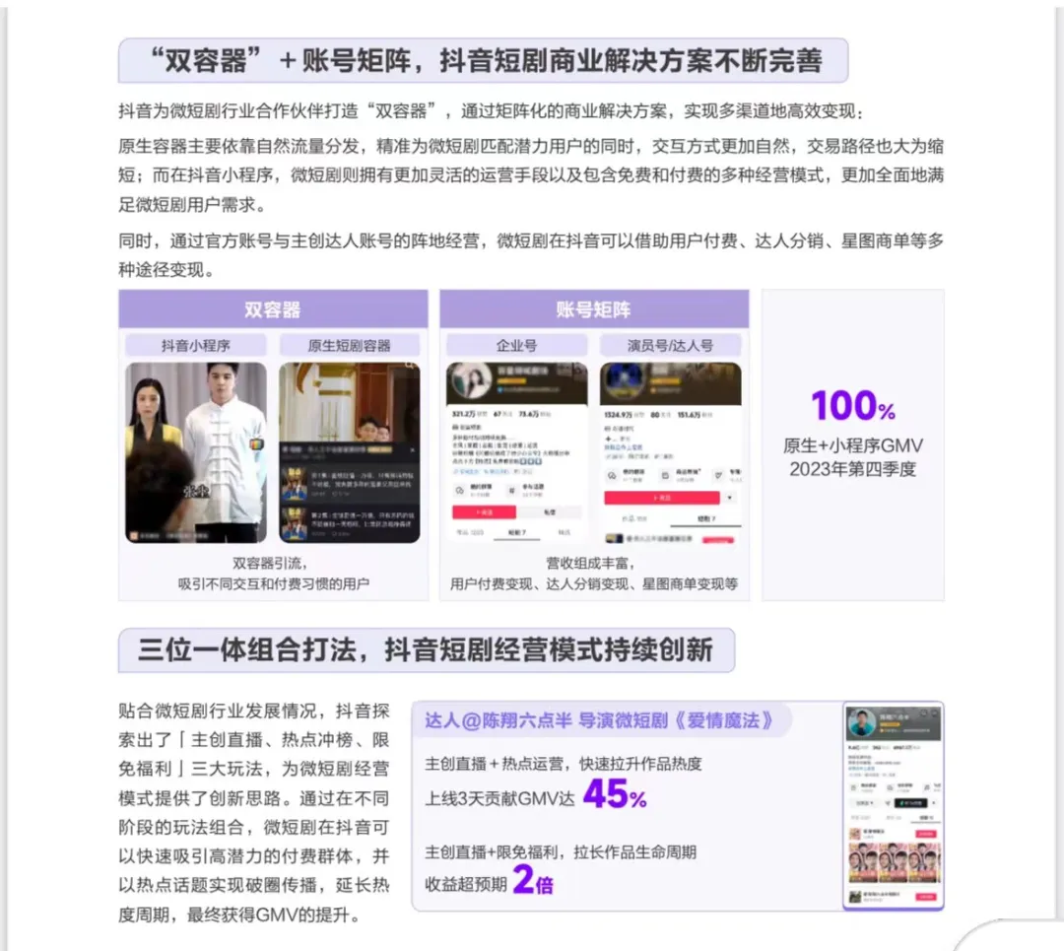Click the '达人@陈翔六点半 导演微短剧' title
1064x951 pixels.
(x=599, y=720)
